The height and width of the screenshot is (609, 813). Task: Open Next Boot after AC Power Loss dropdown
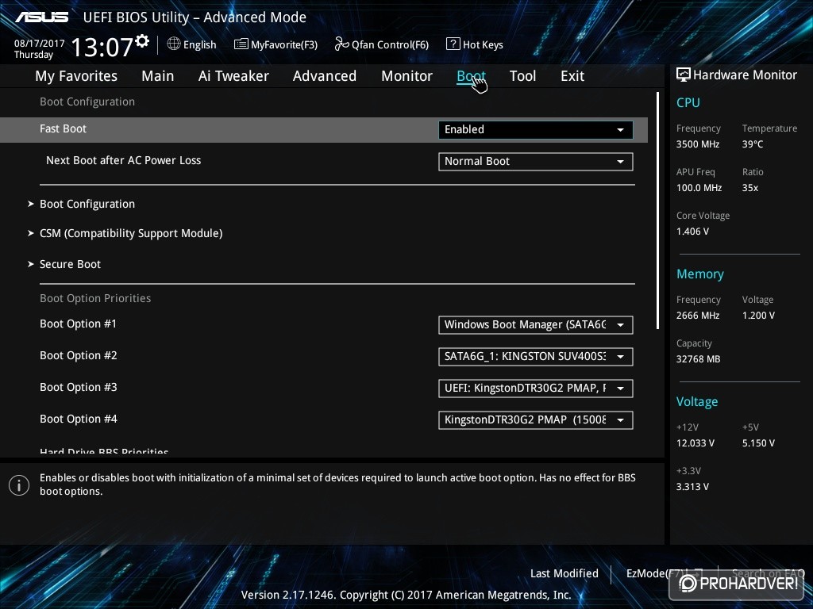click(x=536, y=162)
